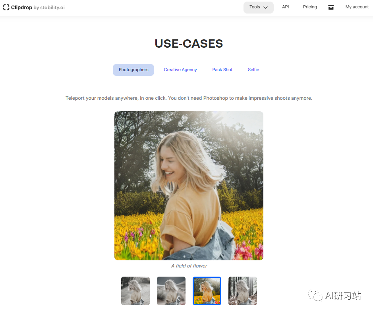
Task: Click the 'Clipdrop by stability.ai' brand text
Action: [38, 8]
